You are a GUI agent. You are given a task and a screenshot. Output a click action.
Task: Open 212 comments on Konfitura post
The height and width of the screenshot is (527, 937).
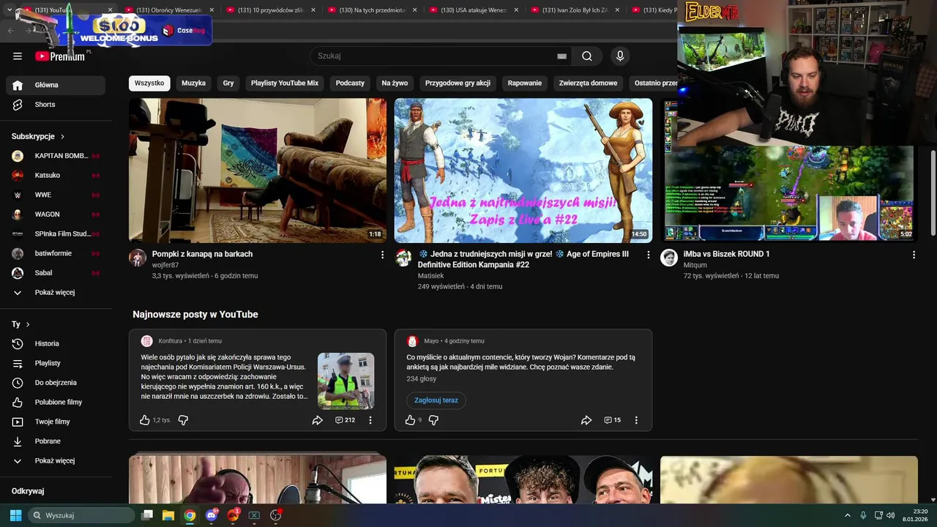[x=345, y=420]
